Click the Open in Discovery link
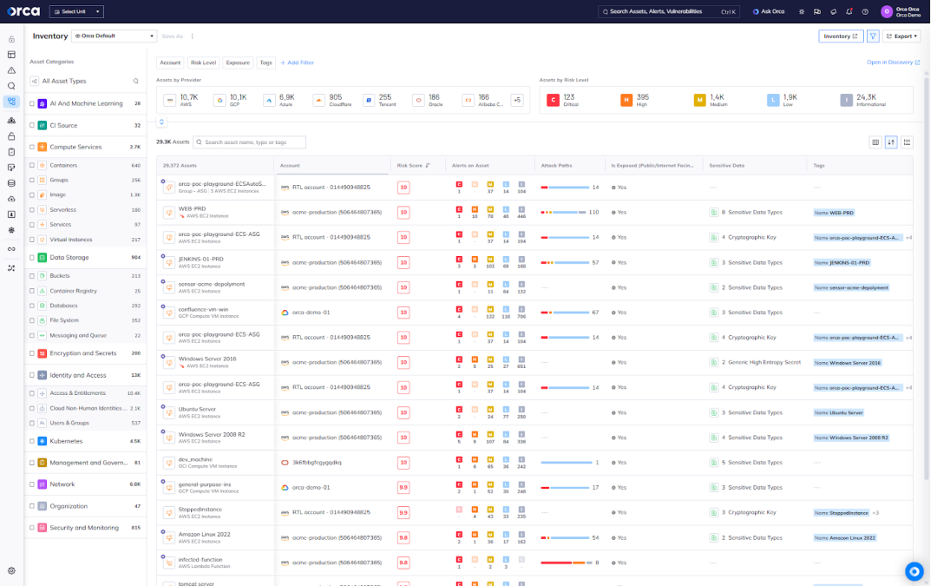 point(893,63)
